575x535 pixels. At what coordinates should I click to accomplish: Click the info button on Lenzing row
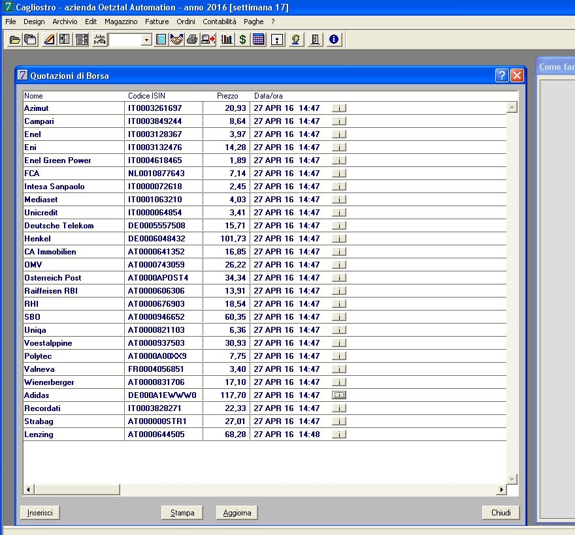click(339, 435)
